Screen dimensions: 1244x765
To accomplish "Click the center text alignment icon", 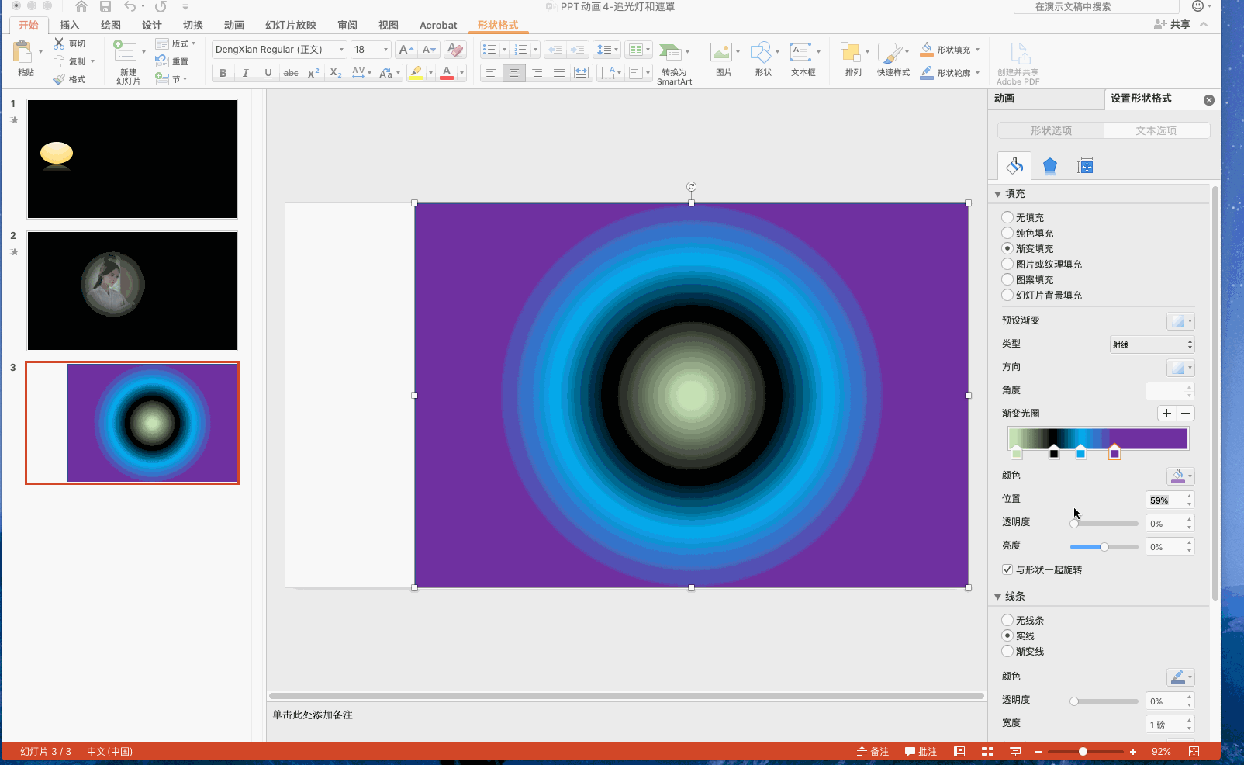I will click(x=513, y=73).
